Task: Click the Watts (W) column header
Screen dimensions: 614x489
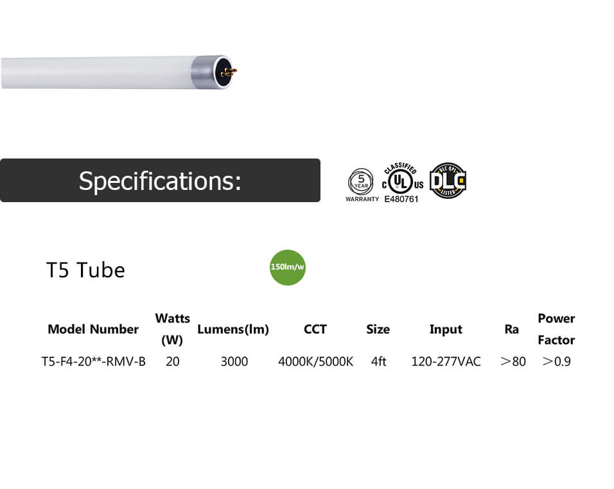Action: 172,329
